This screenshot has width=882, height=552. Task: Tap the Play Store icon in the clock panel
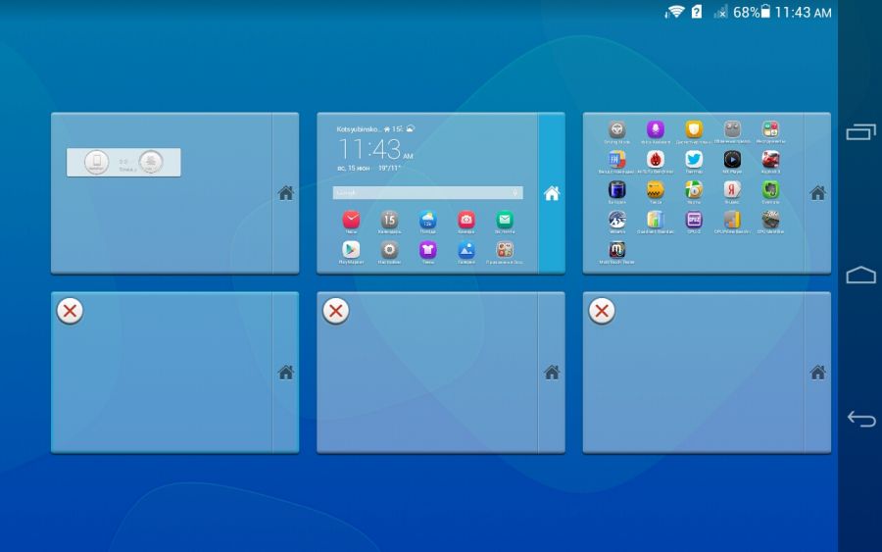pos(351,250)
